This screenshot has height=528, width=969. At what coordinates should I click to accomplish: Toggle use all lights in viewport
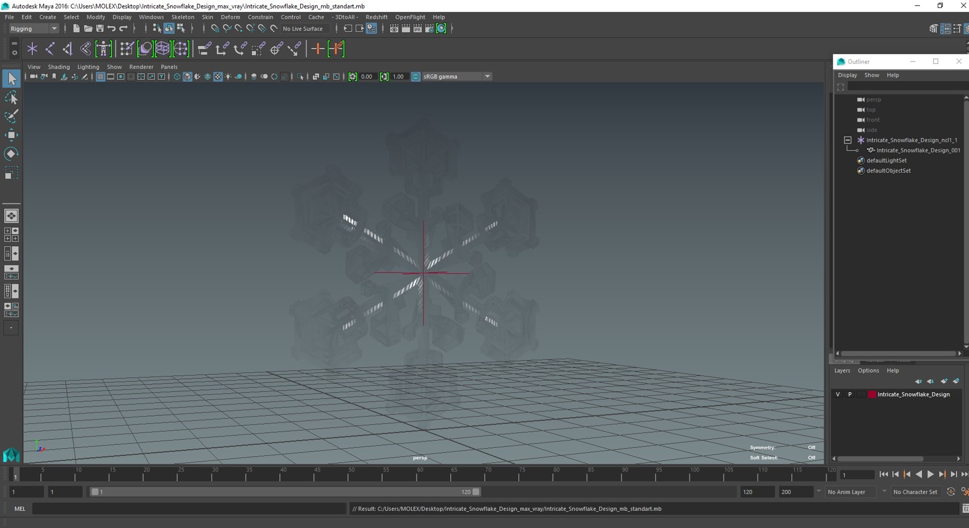coord(228,77)
